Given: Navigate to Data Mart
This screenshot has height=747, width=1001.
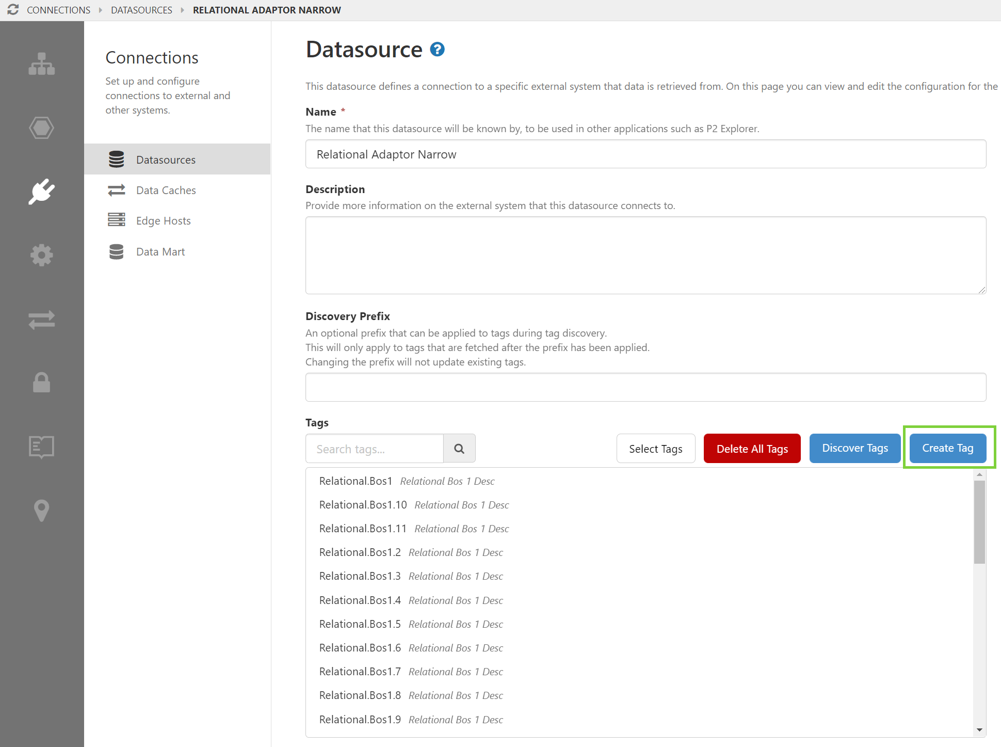Looking at the screenshot, I should pyautogui.click(x=160, y=251).
